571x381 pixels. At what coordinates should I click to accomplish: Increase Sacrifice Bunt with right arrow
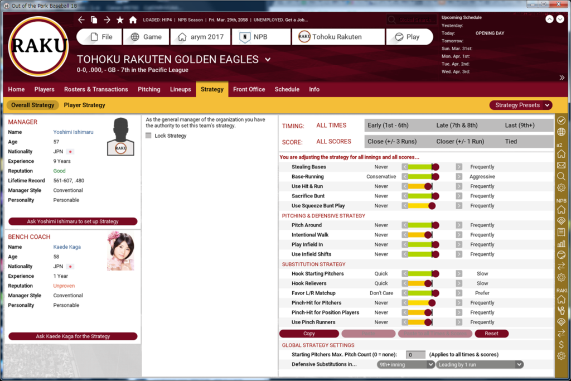[x=459, y=196]
